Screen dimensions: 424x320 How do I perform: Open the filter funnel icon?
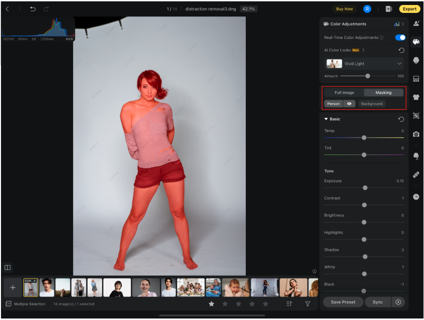(x=308, y=304)
